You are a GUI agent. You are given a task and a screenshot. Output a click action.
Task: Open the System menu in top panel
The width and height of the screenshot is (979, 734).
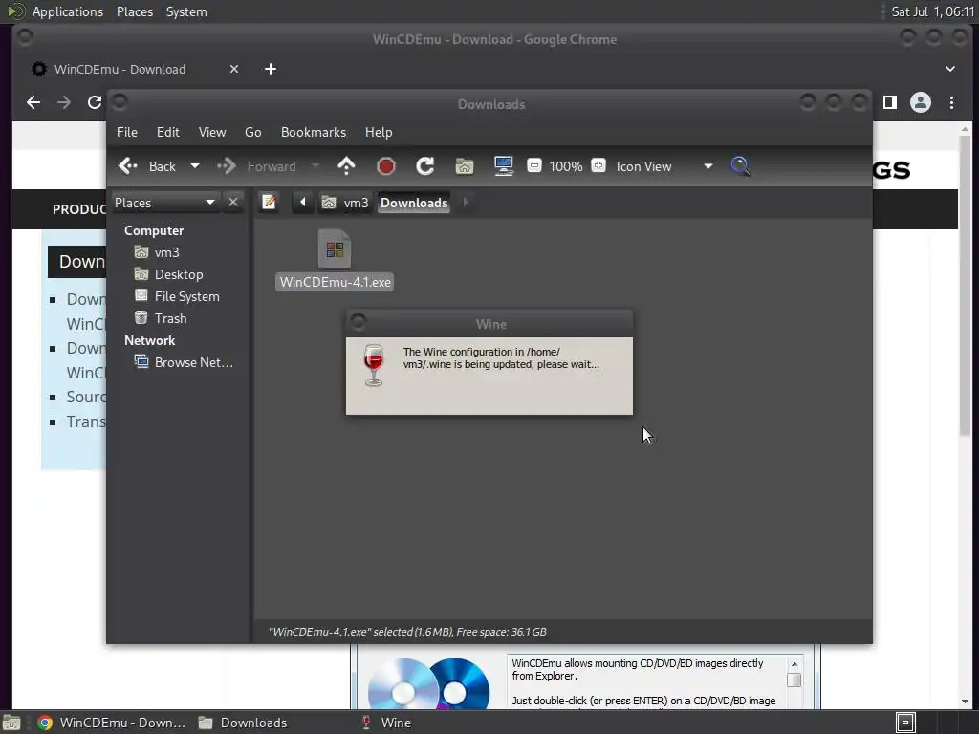point(186,11)
